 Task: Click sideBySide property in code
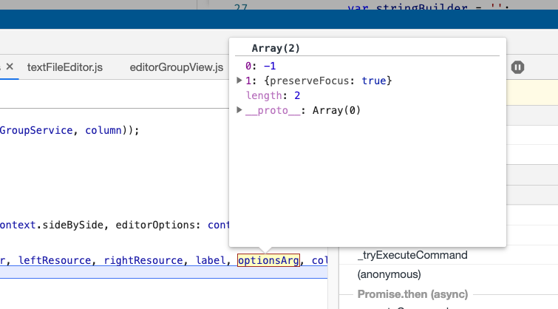point(72,225)
